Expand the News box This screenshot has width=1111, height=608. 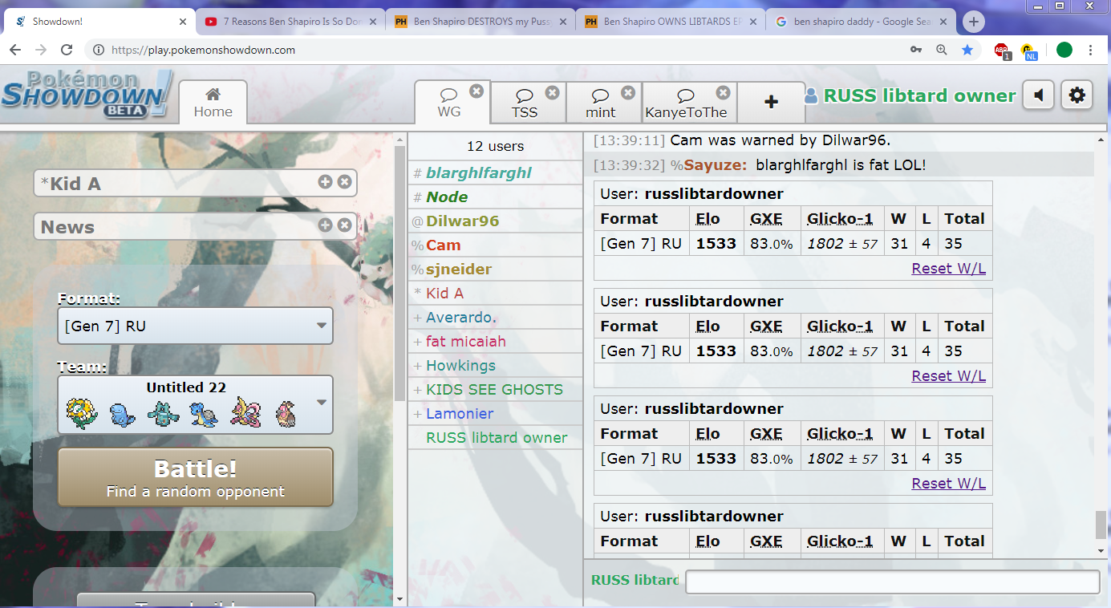tap(325, 225)
